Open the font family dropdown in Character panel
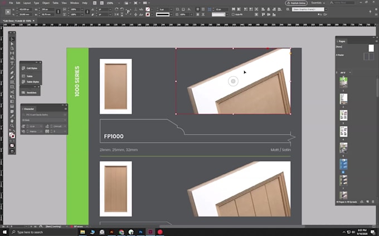Screen dimensions: 379x236 (65, 115)
